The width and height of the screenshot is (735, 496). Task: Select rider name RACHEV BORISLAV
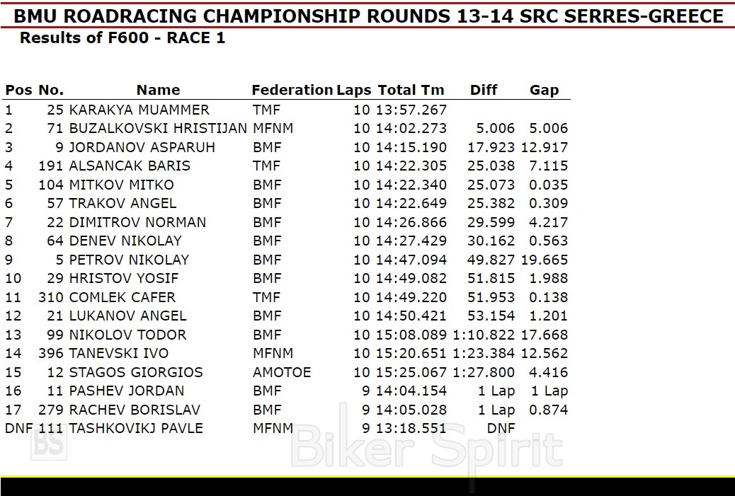(135, 410)
